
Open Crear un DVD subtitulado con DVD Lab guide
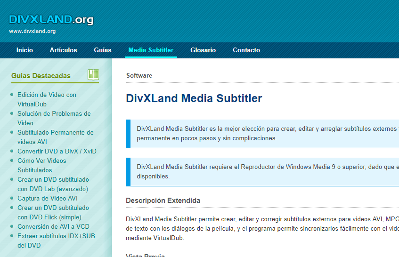[x=53, y=184]
